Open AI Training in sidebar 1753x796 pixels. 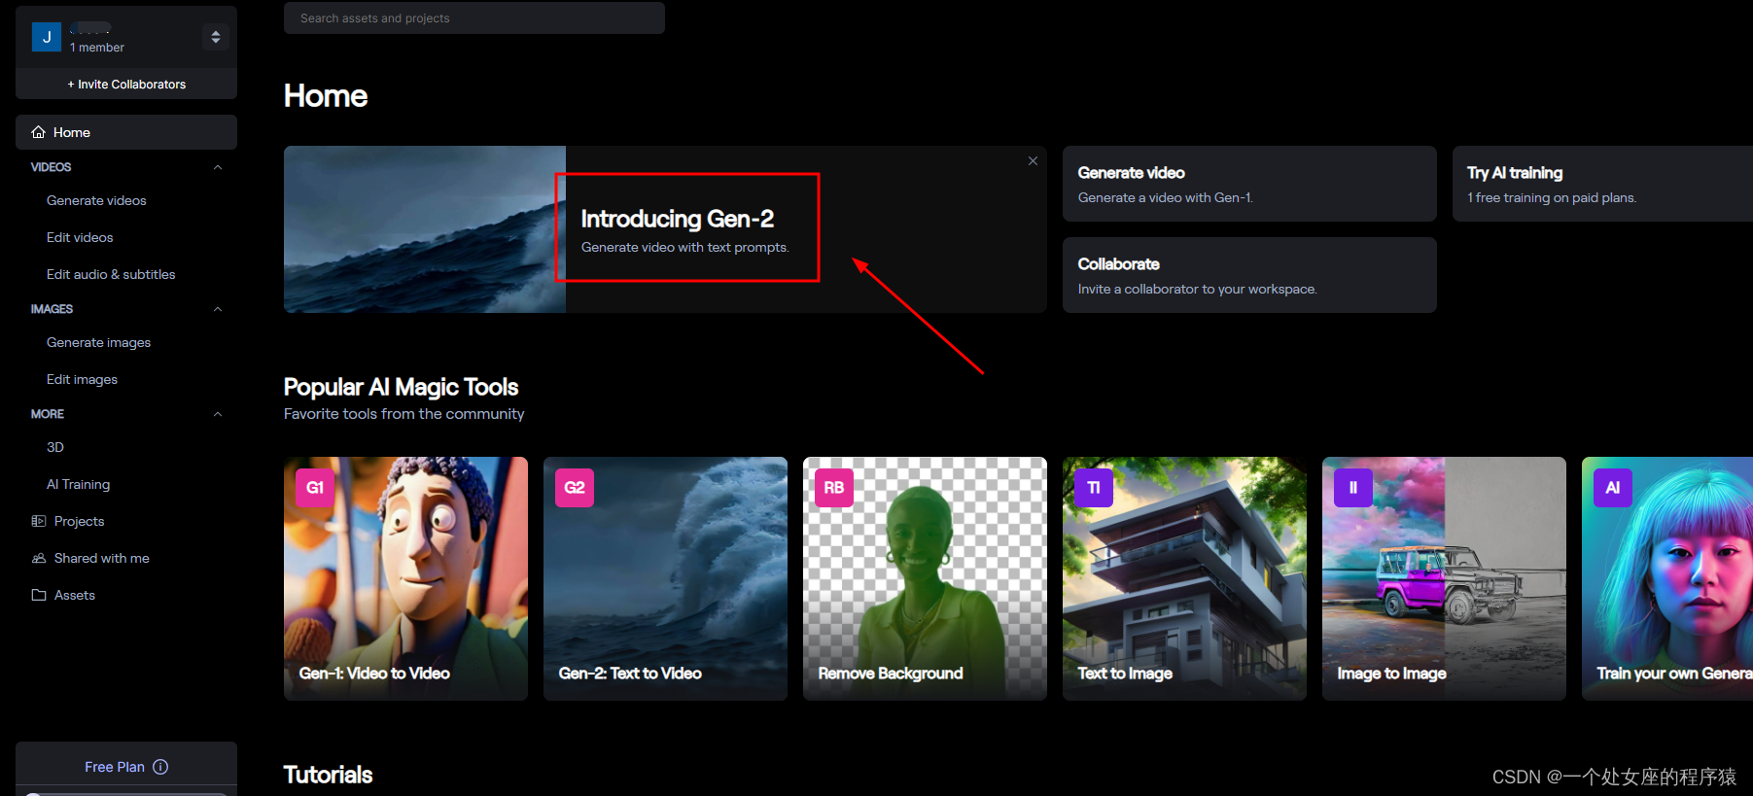[x=78, y=484]
